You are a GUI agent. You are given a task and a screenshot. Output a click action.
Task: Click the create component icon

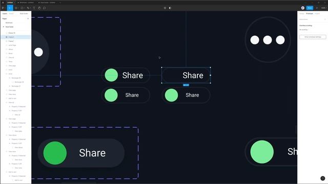coord(165,8)
